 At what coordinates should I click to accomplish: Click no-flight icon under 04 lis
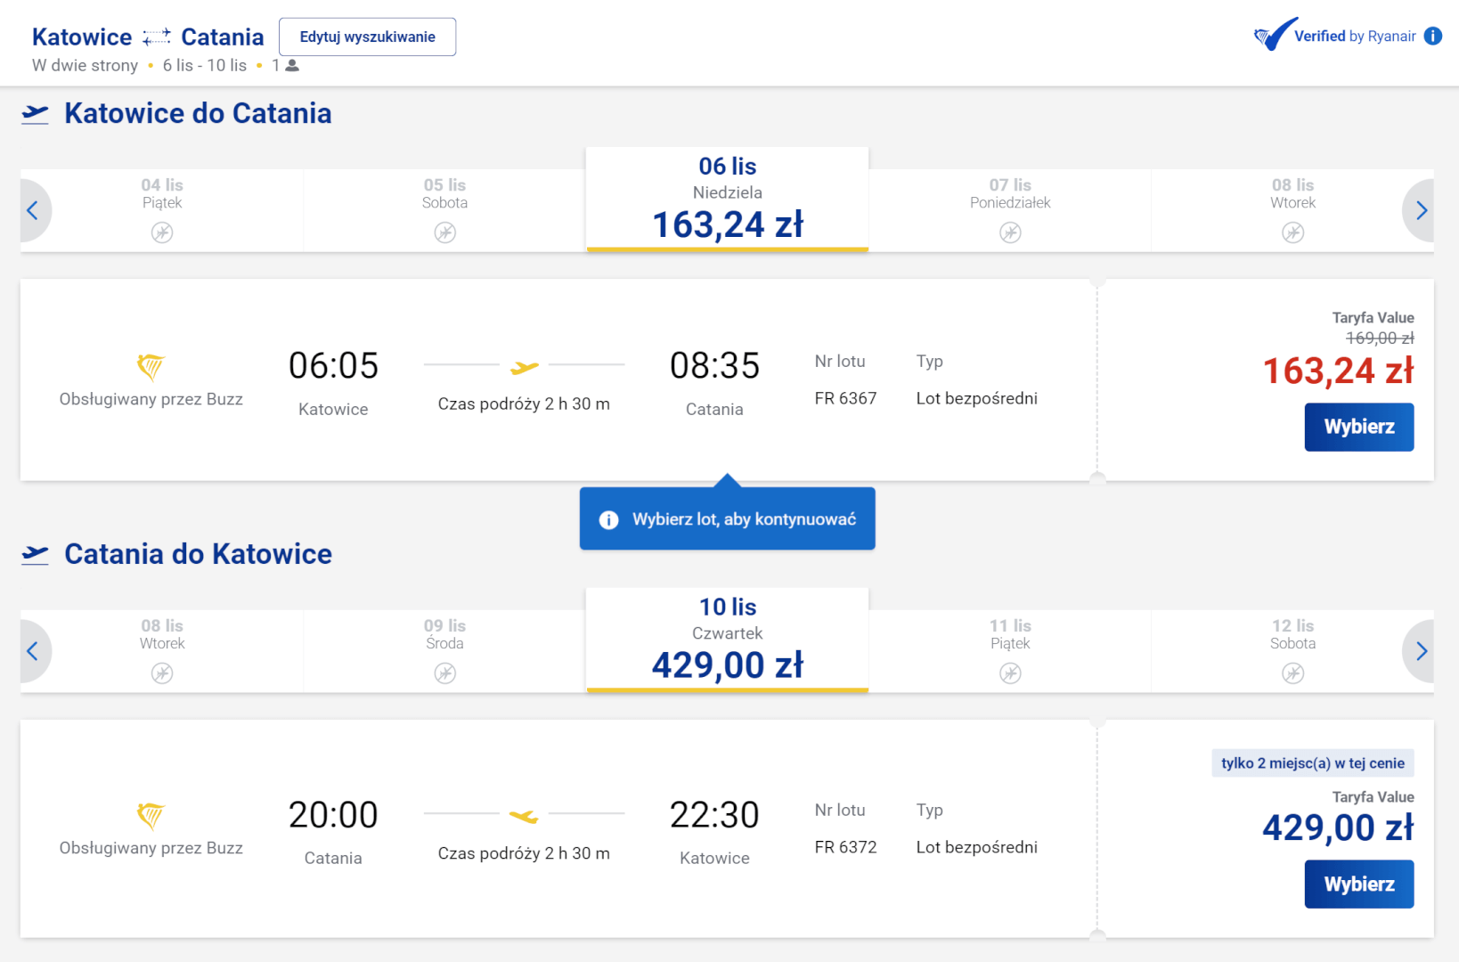click(162, 232)
